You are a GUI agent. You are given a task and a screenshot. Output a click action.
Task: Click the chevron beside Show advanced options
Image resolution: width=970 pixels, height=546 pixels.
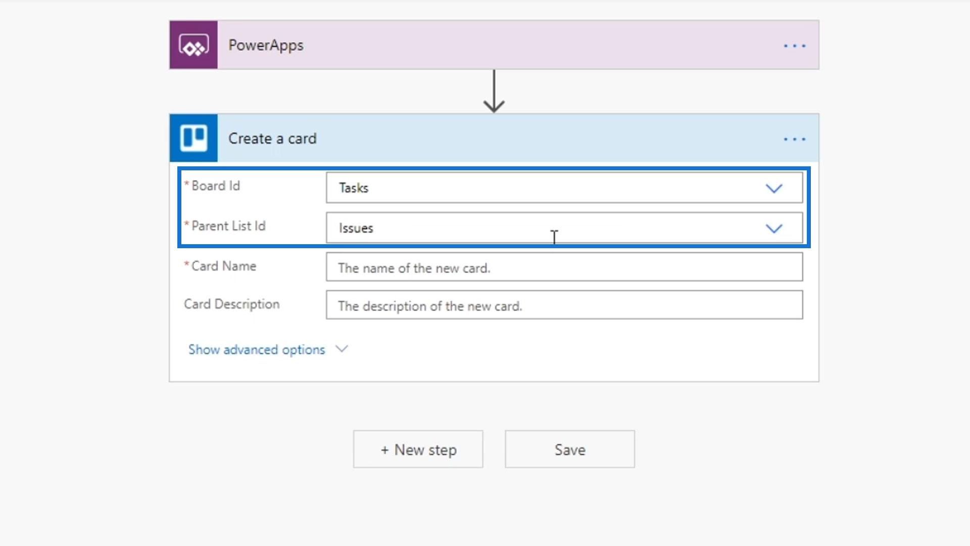pos(342,349)
